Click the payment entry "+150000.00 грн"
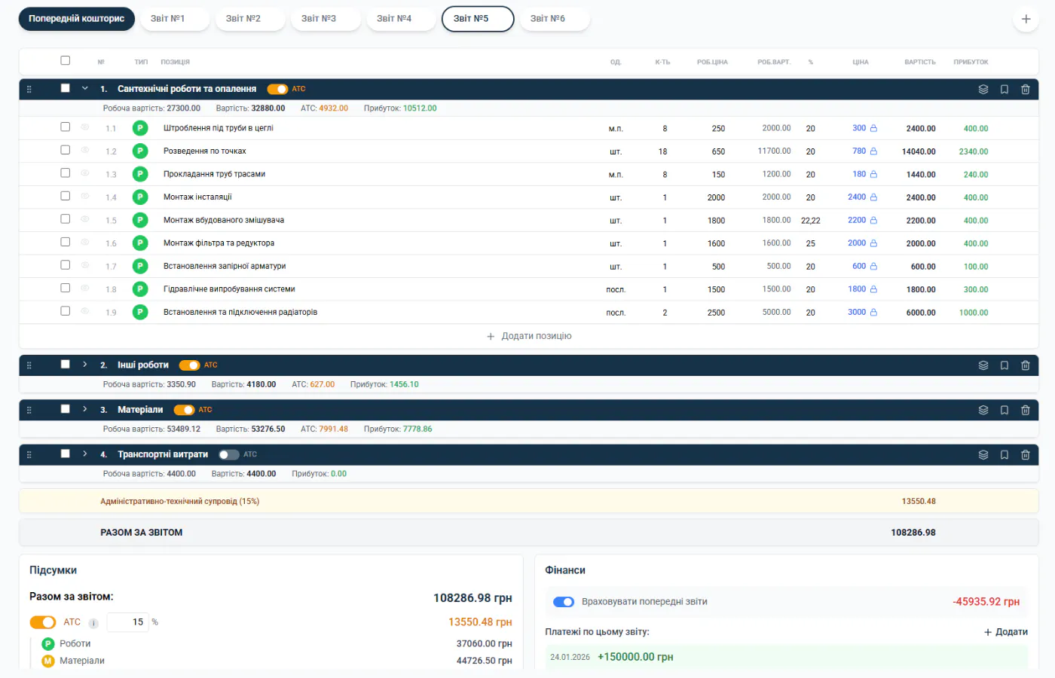 pos(635,657)
